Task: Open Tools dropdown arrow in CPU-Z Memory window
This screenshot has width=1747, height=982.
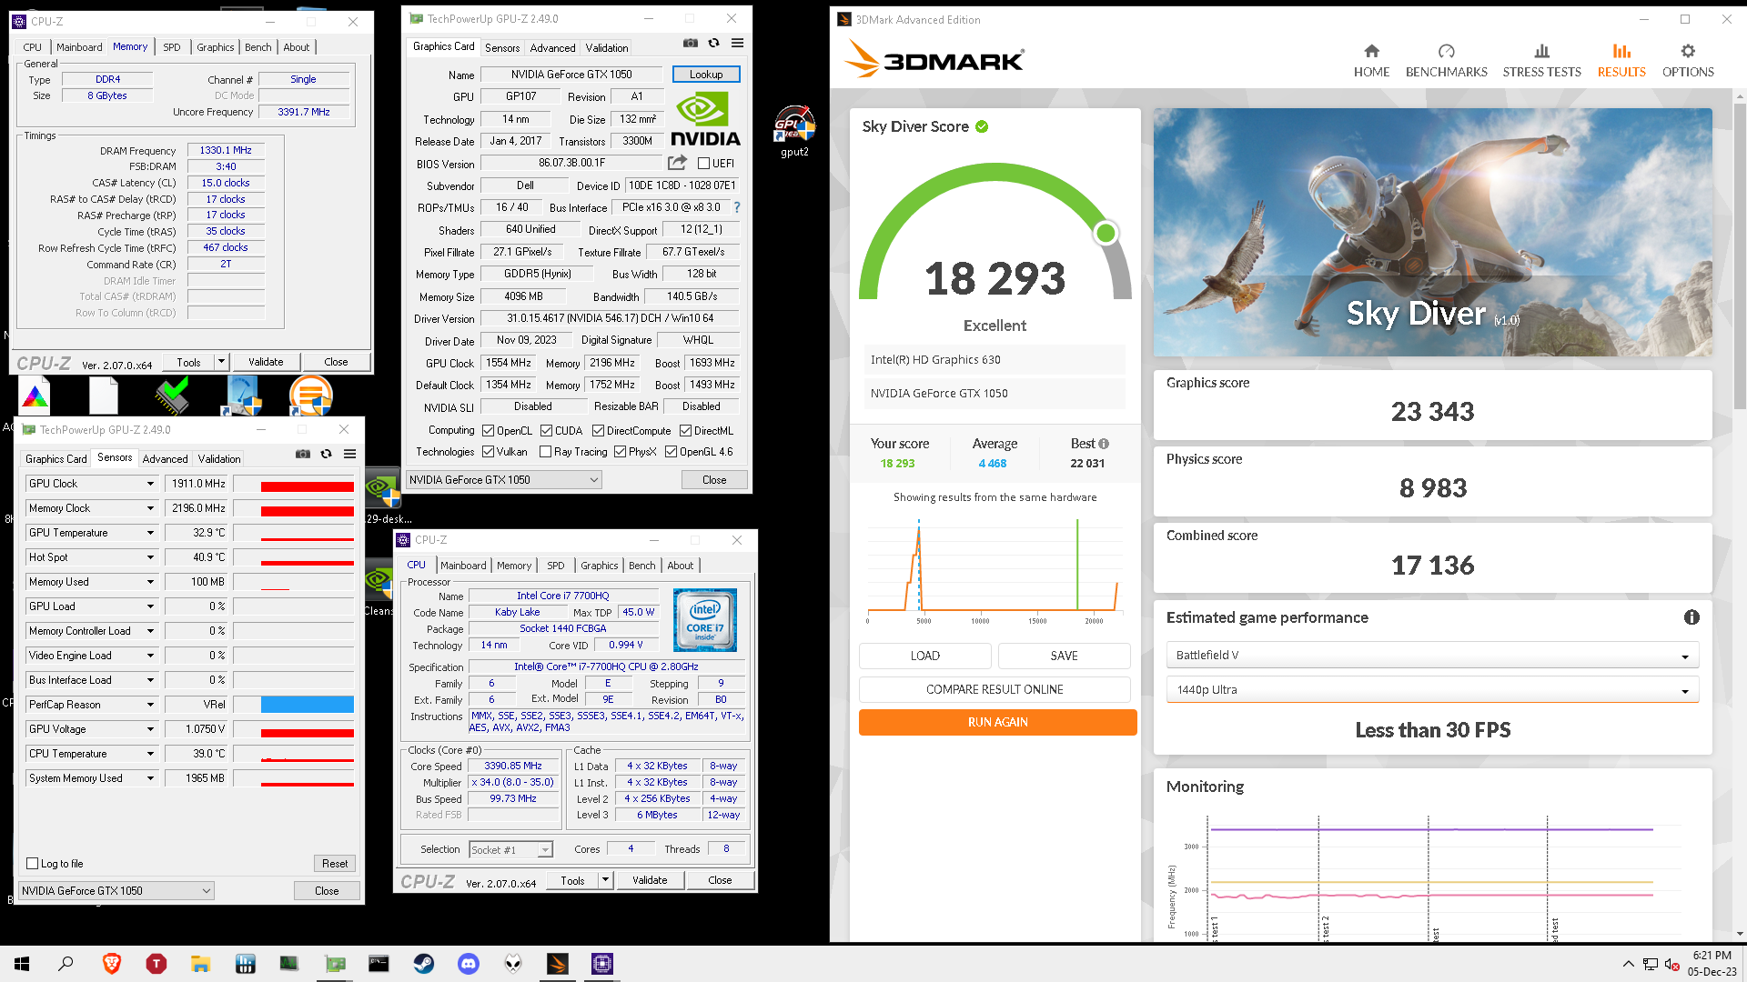Action: 221,362
